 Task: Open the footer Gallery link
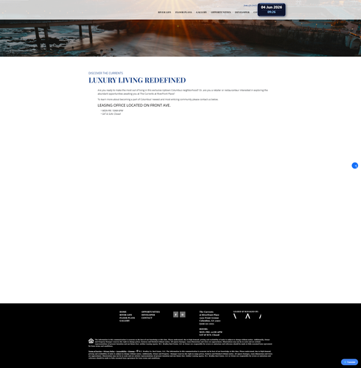125,321
